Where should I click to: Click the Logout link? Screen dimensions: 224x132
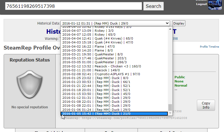[x=201, y=4]
